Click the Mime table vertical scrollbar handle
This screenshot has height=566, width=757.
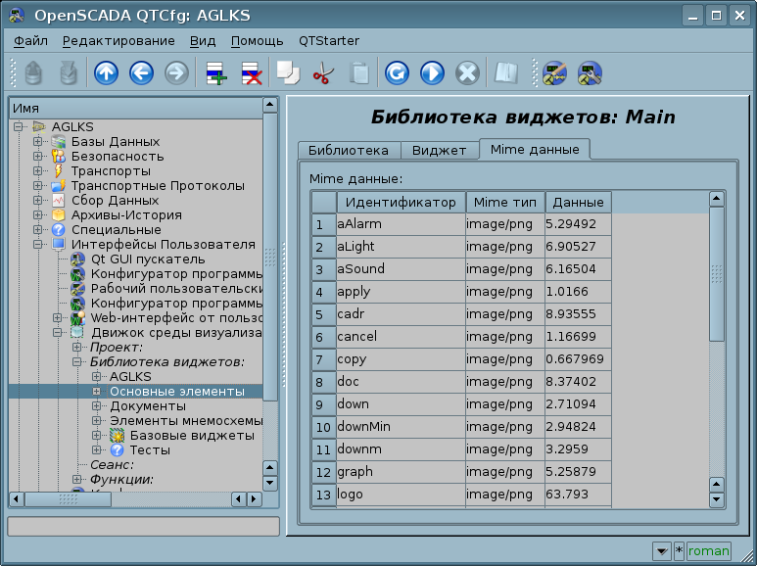[x=717, y=274]
